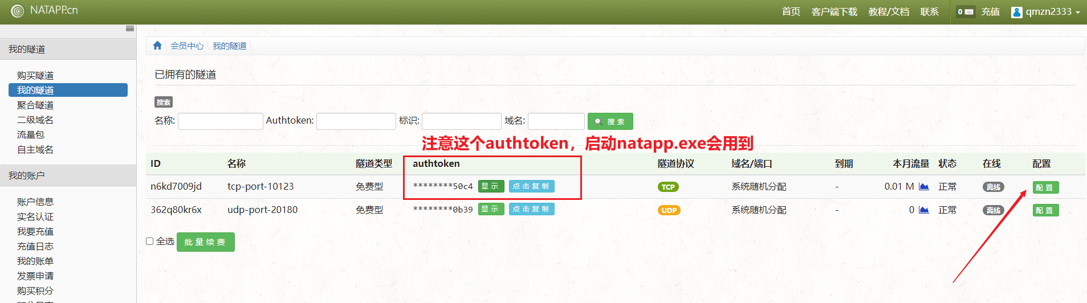1087x303 pixels.
Task: Focus the 名称 search input
Action: click(x=220, y=121)
